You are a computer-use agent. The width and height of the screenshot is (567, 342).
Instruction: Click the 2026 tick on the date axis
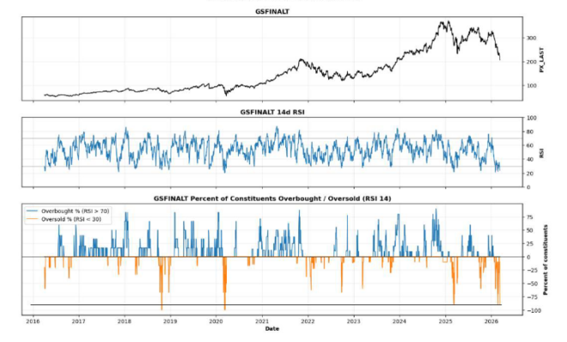pyautogui.click(x=492, y=321)
